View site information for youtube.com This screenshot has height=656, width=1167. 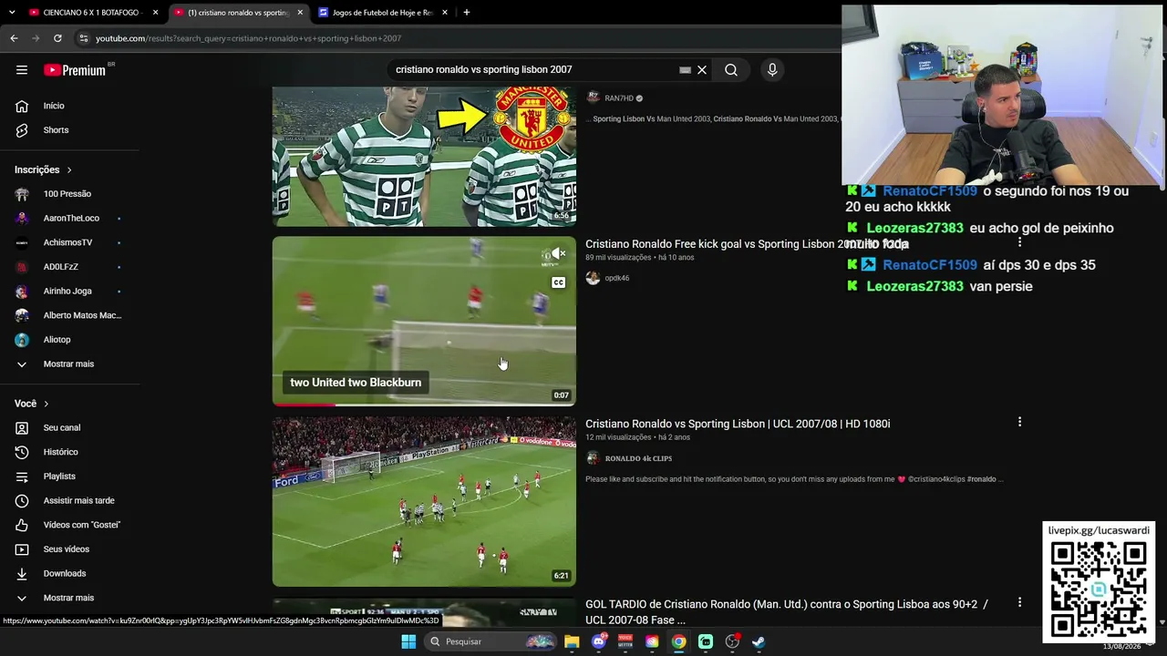(x=83, y=38)
